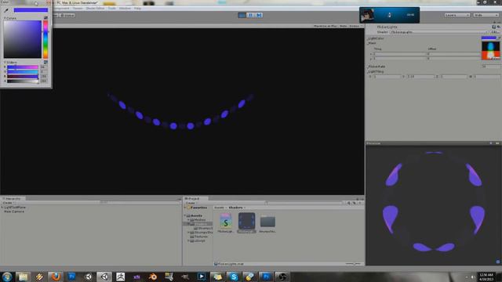Select the _Mask texture thumbnail
This screenshot has height=282, width=502.
click(x=491, y=50)
